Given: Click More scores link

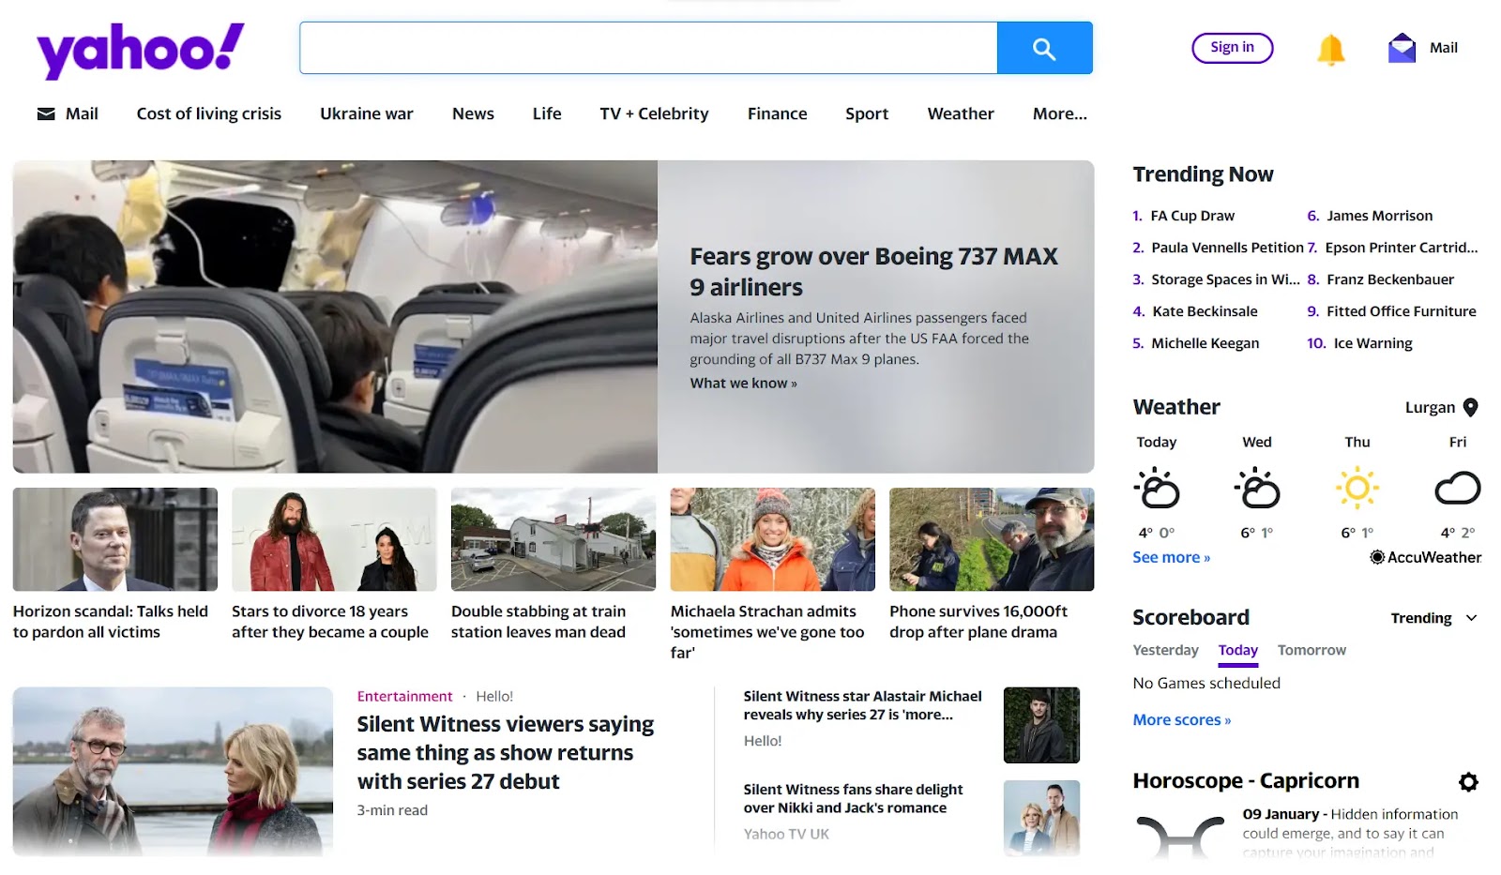Looking at the screenshot, I should point(1181,719).
